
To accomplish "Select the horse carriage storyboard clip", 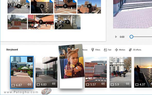I will tap(120, 72).
